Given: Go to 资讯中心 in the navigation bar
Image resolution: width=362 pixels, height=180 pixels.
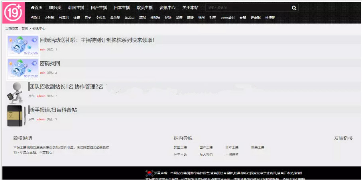Looking at the screenshot, I should [x=167, y=8].
